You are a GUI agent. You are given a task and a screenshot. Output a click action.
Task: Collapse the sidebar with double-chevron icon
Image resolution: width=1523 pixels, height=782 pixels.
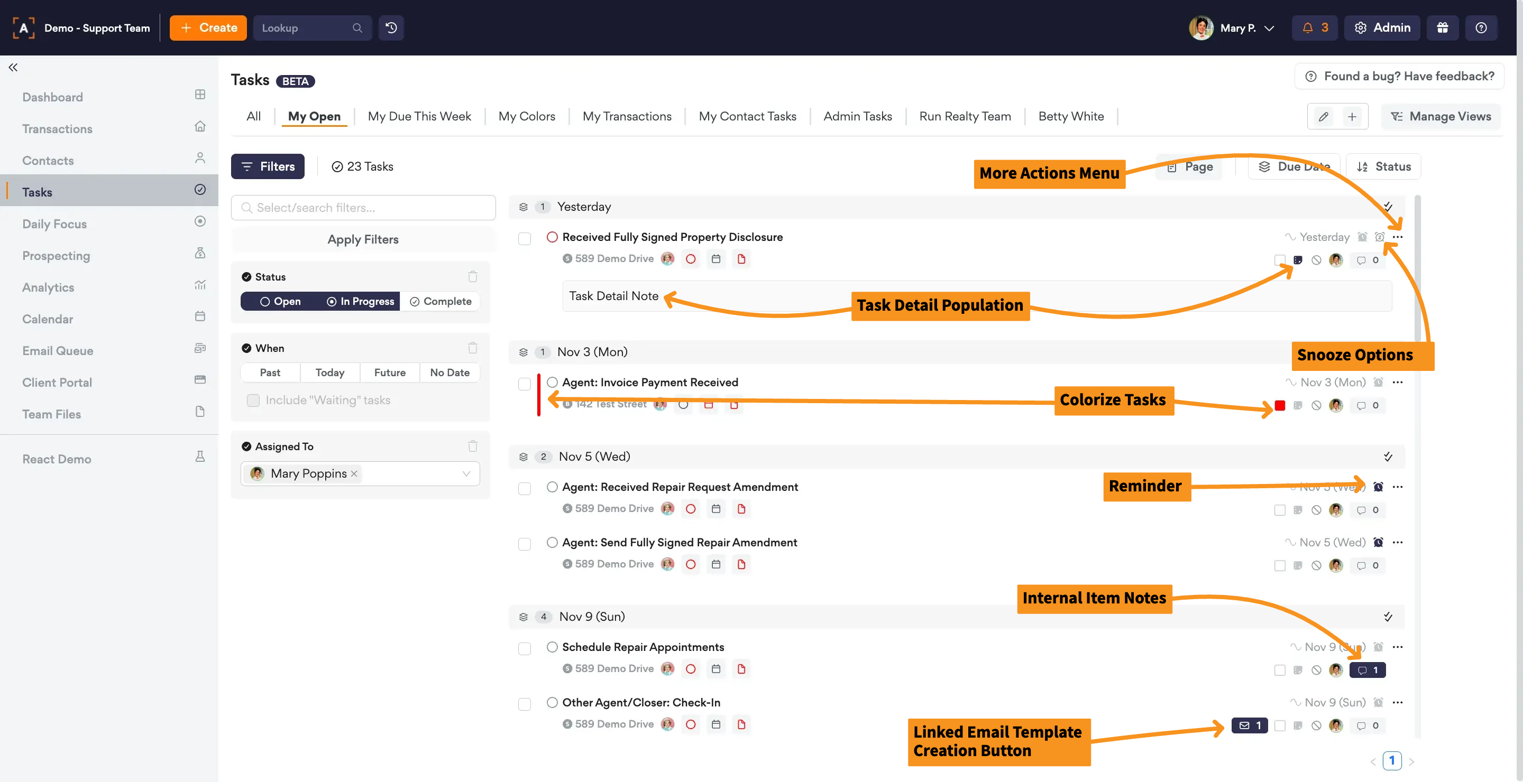click(x=13, y=67)
